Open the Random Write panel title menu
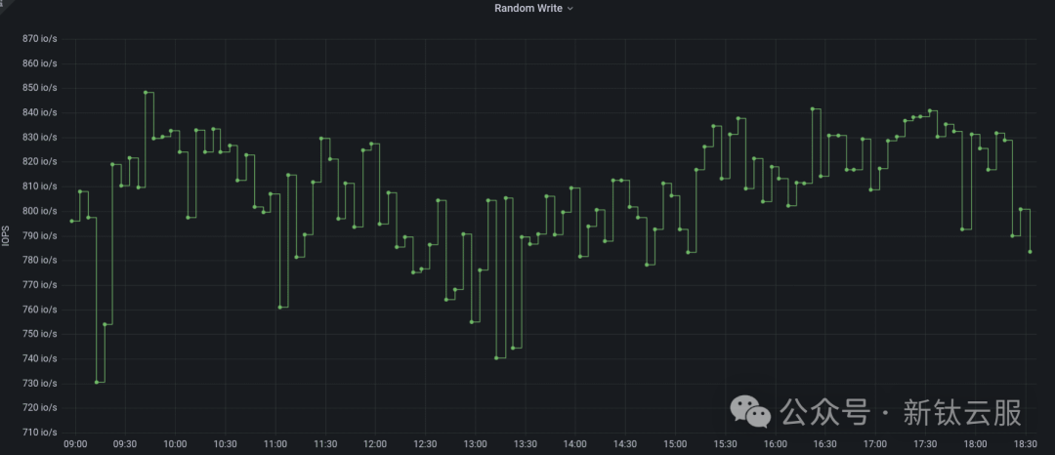This screenshot has height=455, width=1055. coord(533,8)
